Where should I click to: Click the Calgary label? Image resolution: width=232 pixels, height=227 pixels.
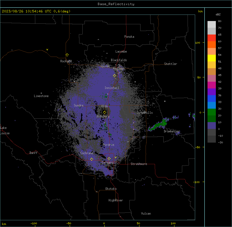[108, 163]
